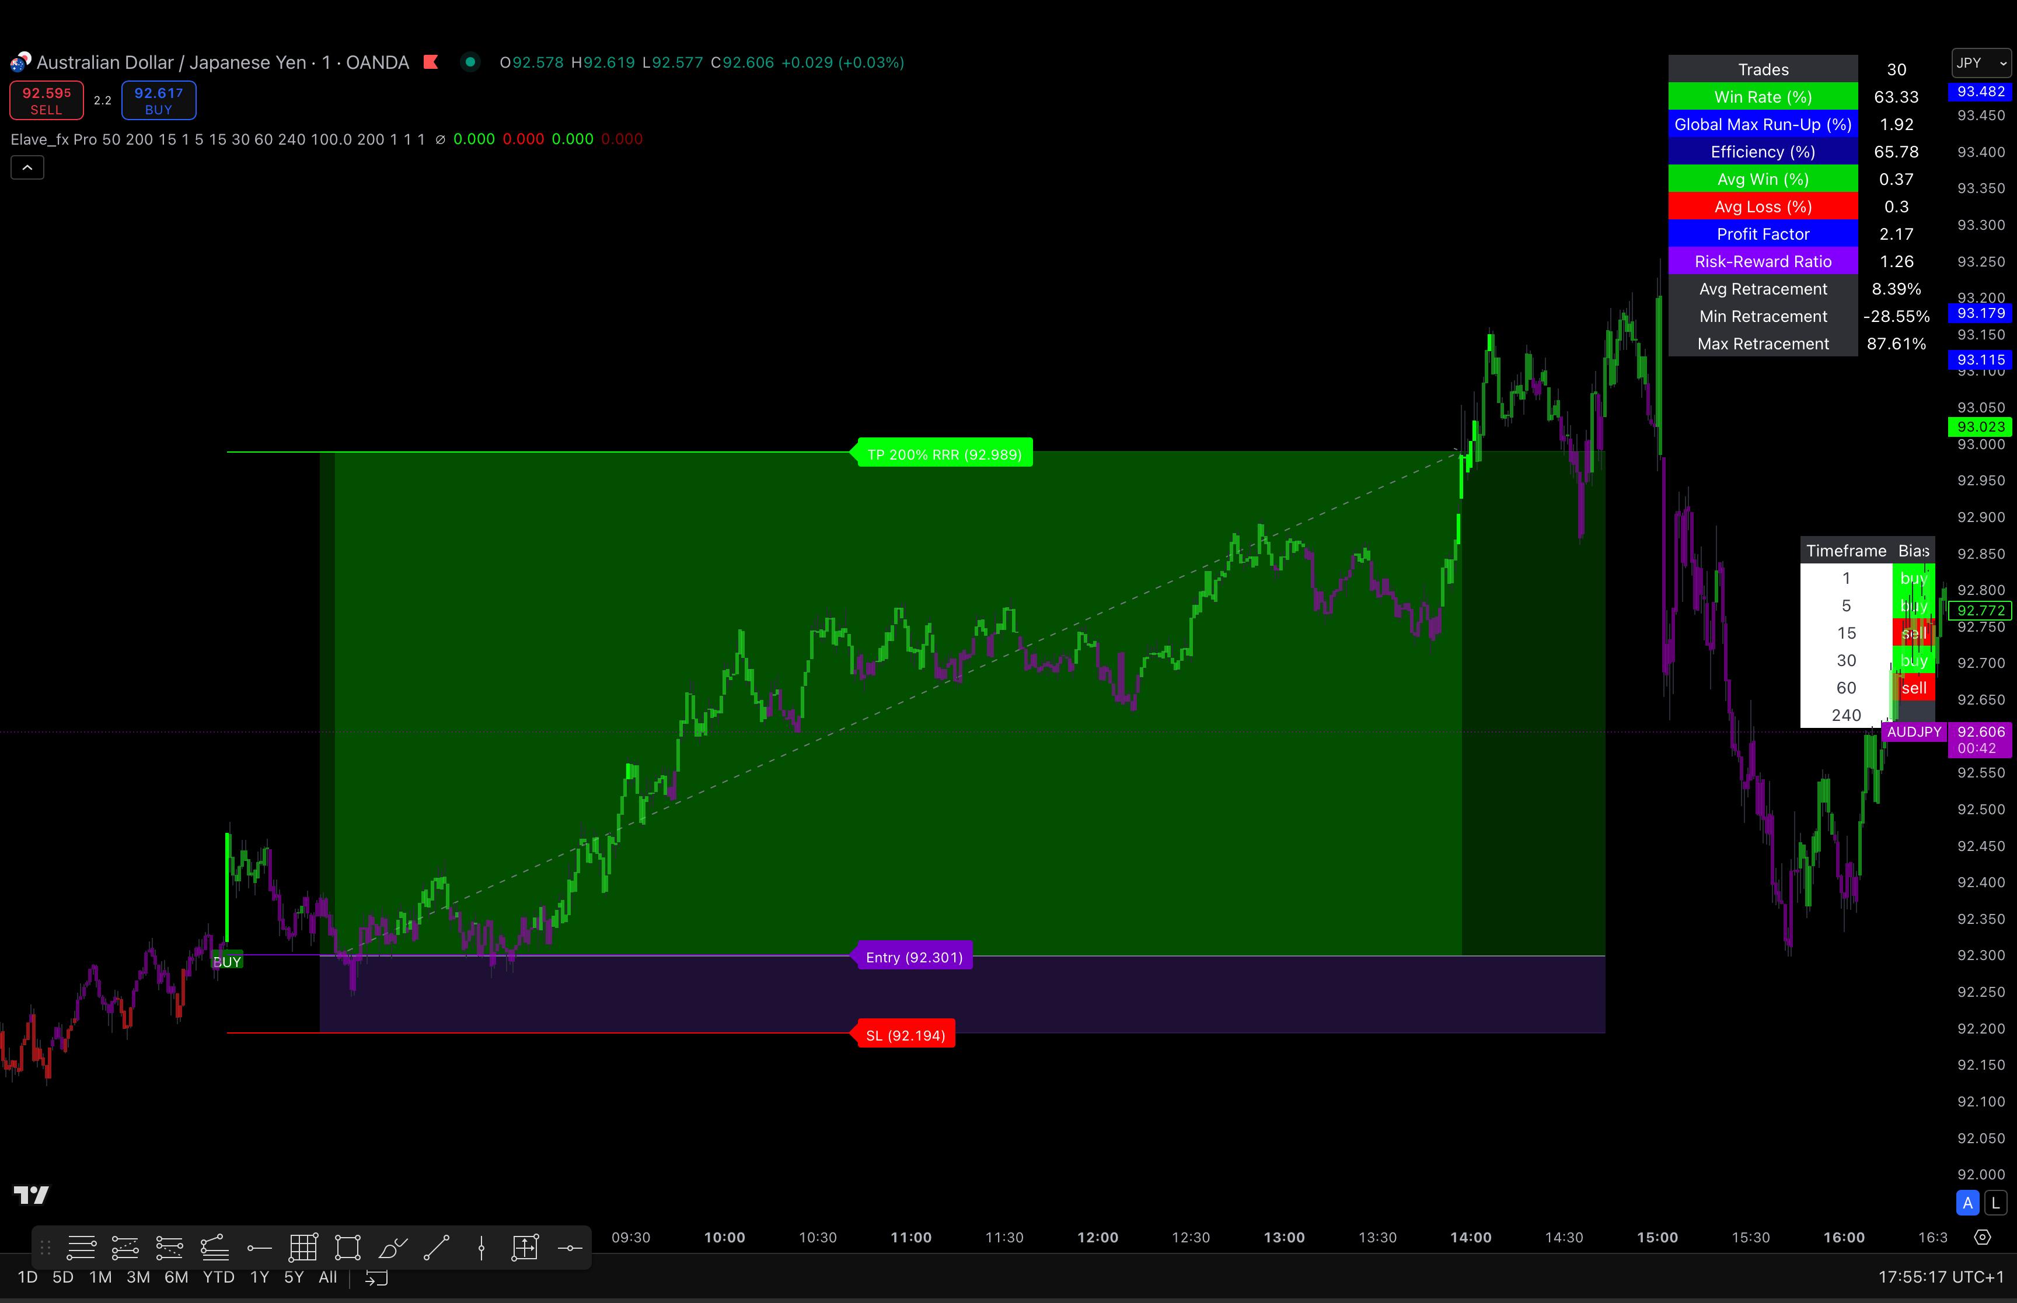Toggle Auto scale (A) button
Image resolution: width=2017 pixels, height=1303 pixels.
click(1967, 1202)
